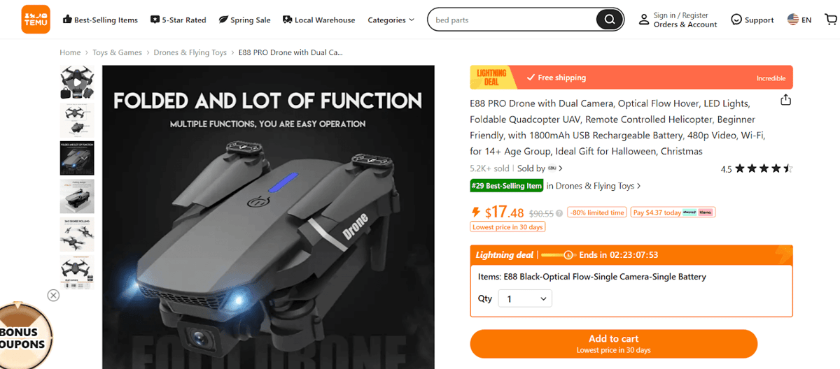840x369 pixels.
Task: Click the US flag language icon
Action: coord(793,20)
